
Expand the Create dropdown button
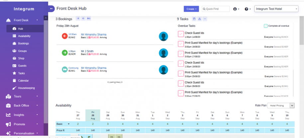(192, 9)
